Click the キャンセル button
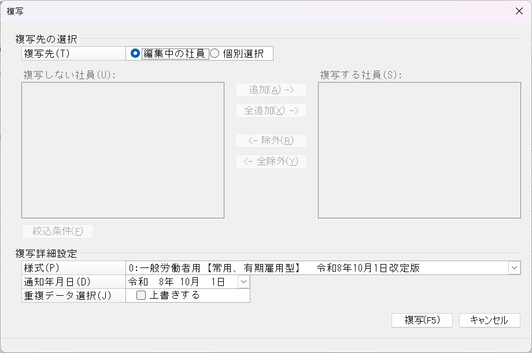532x353 pixels. 490,320
